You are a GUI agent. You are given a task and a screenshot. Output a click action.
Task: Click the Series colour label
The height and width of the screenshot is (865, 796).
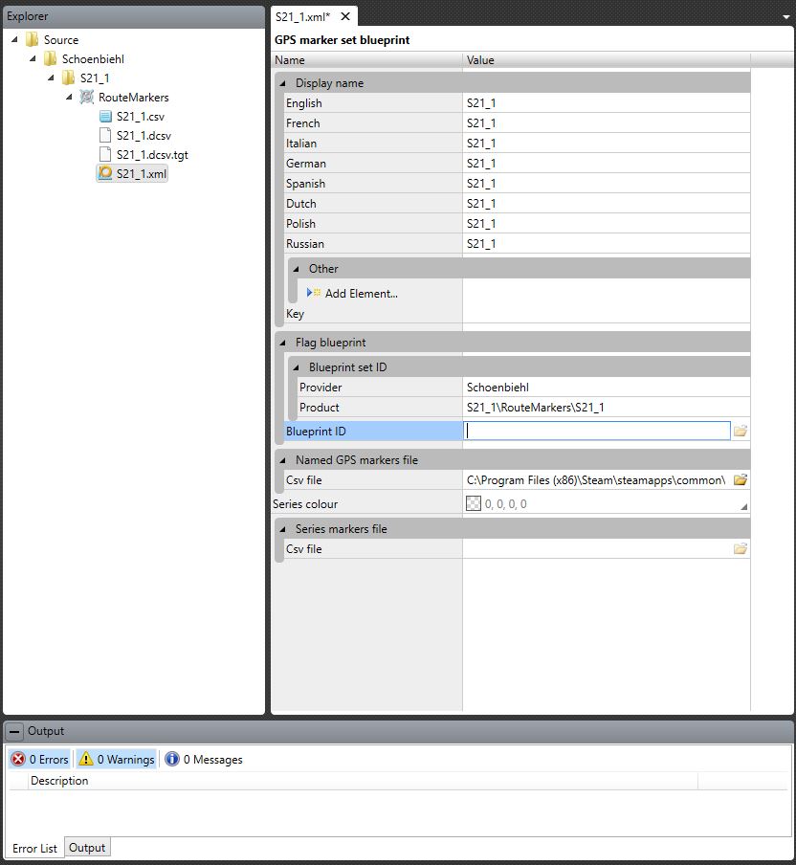pyautogui.click(x=304, y=503)
